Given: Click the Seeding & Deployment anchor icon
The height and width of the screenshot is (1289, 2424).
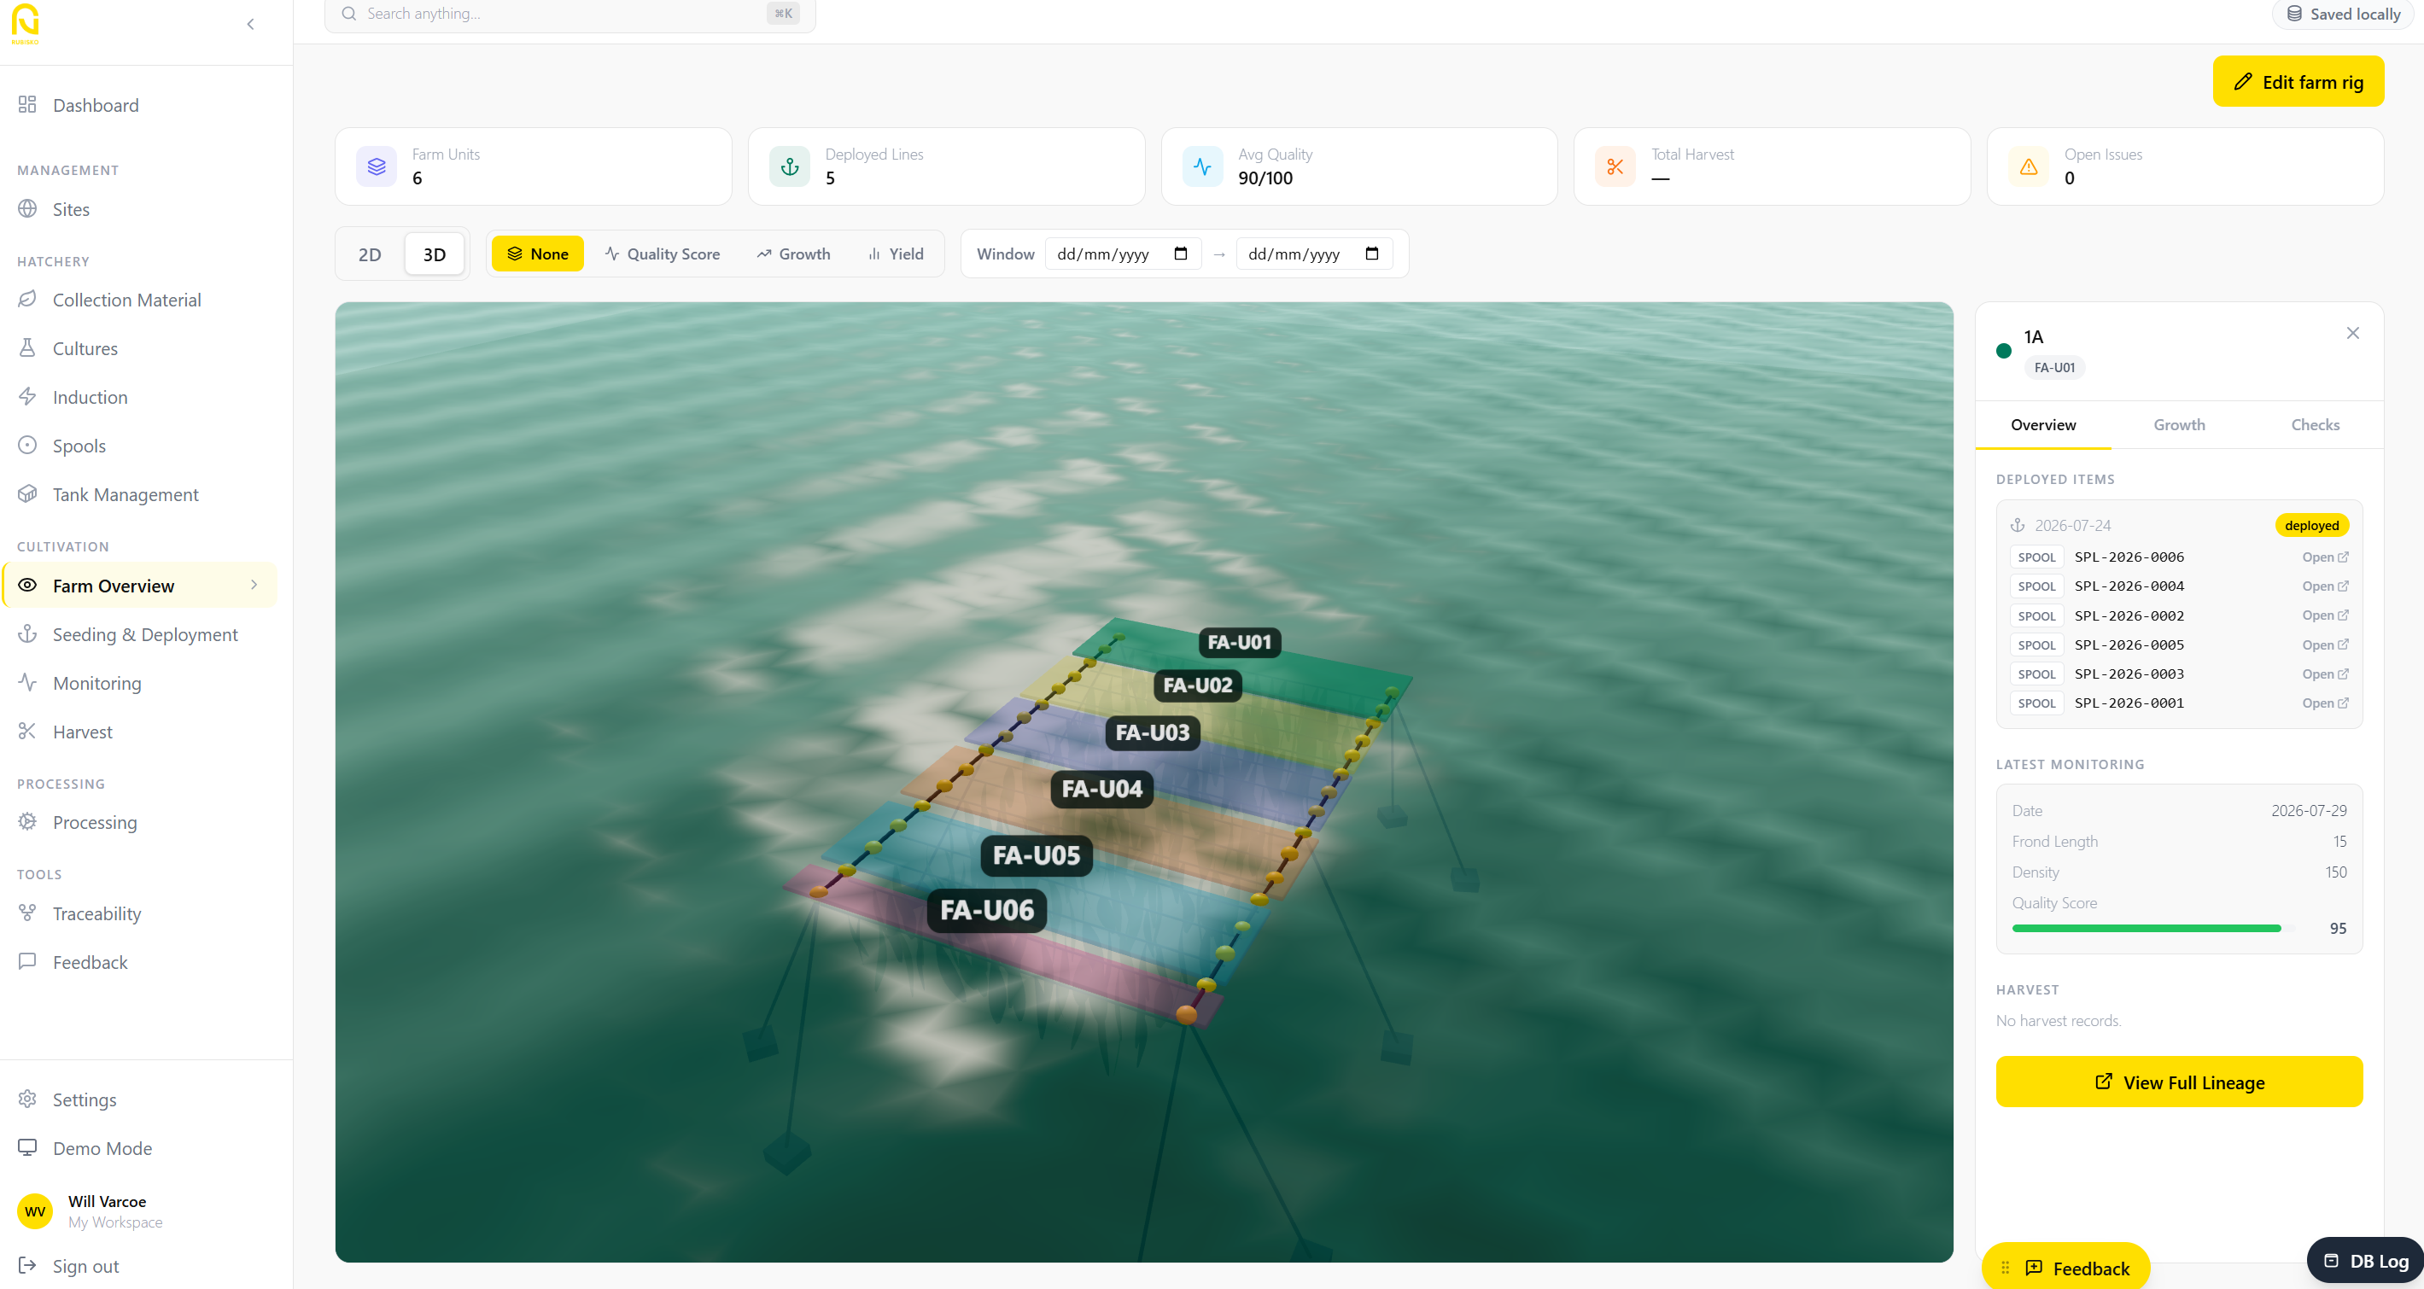Looking at the screenshot, I should tap(27, 633).
